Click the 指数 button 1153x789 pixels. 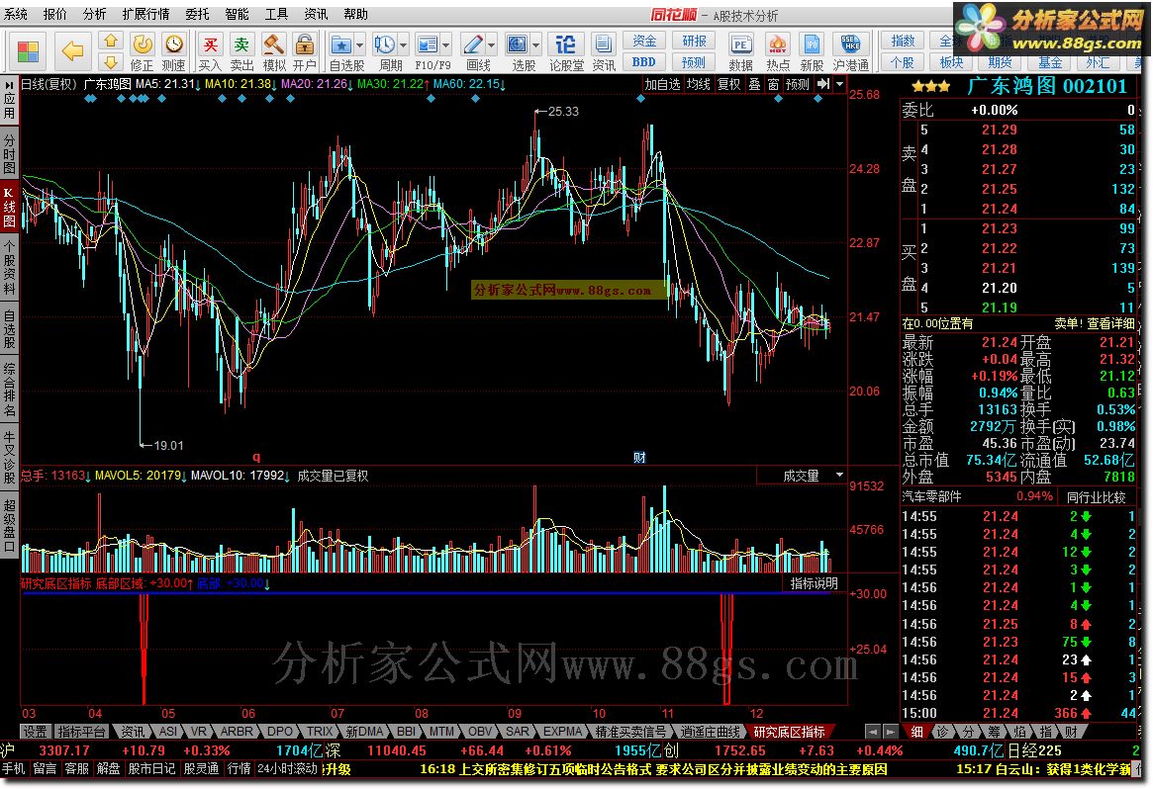click(903, 42)
